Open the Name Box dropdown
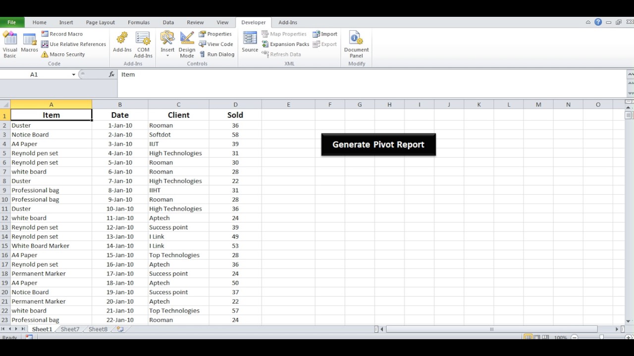 tap(73, 75)
